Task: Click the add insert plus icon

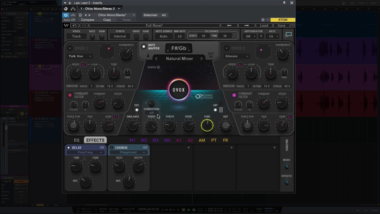Action: coord(70,3)
